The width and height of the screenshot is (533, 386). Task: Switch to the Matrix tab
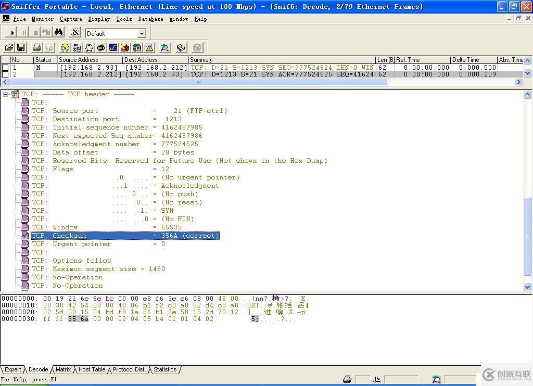click(63, 369)
